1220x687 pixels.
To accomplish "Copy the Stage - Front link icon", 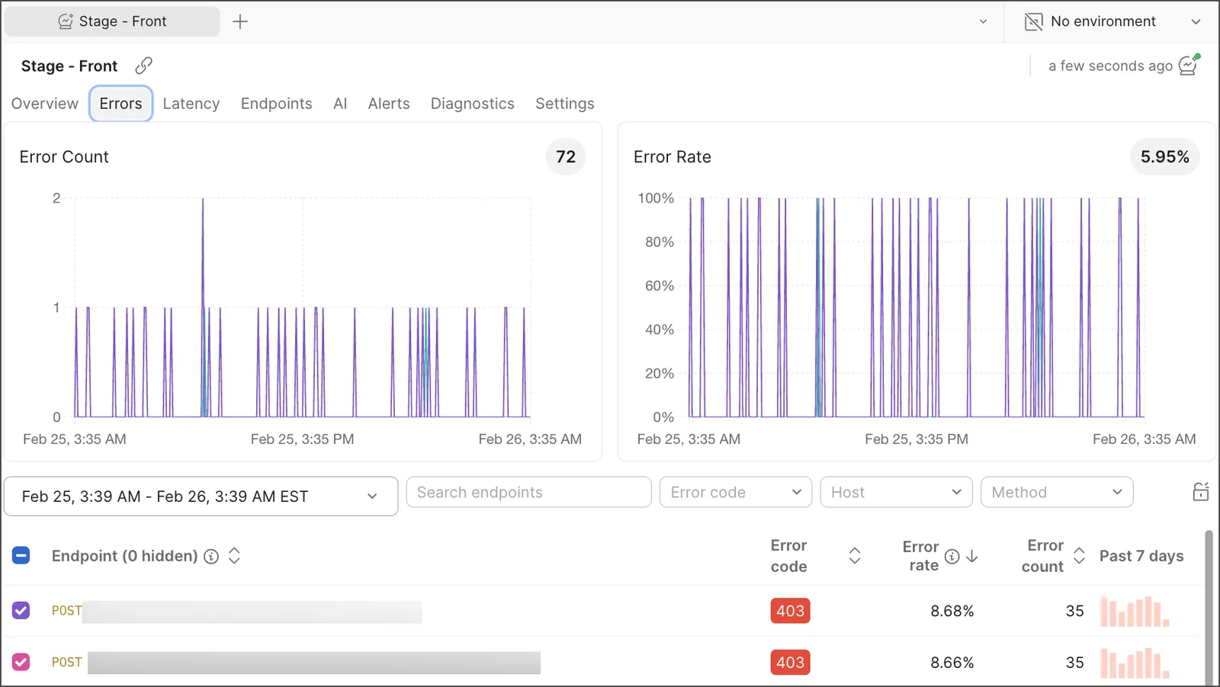I will [x=143, y=66].
